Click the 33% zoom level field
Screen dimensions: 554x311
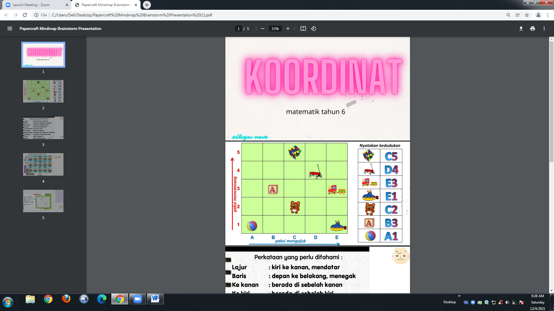pyautogui.click(x=275, y=29)
